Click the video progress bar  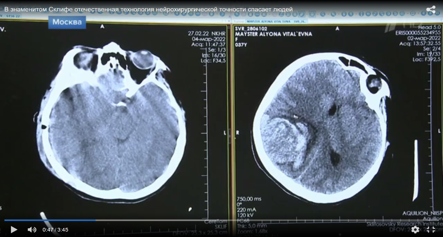coord(221,220)
